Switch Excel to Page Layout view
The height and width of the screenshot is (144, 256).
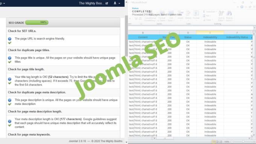(217, 142)
